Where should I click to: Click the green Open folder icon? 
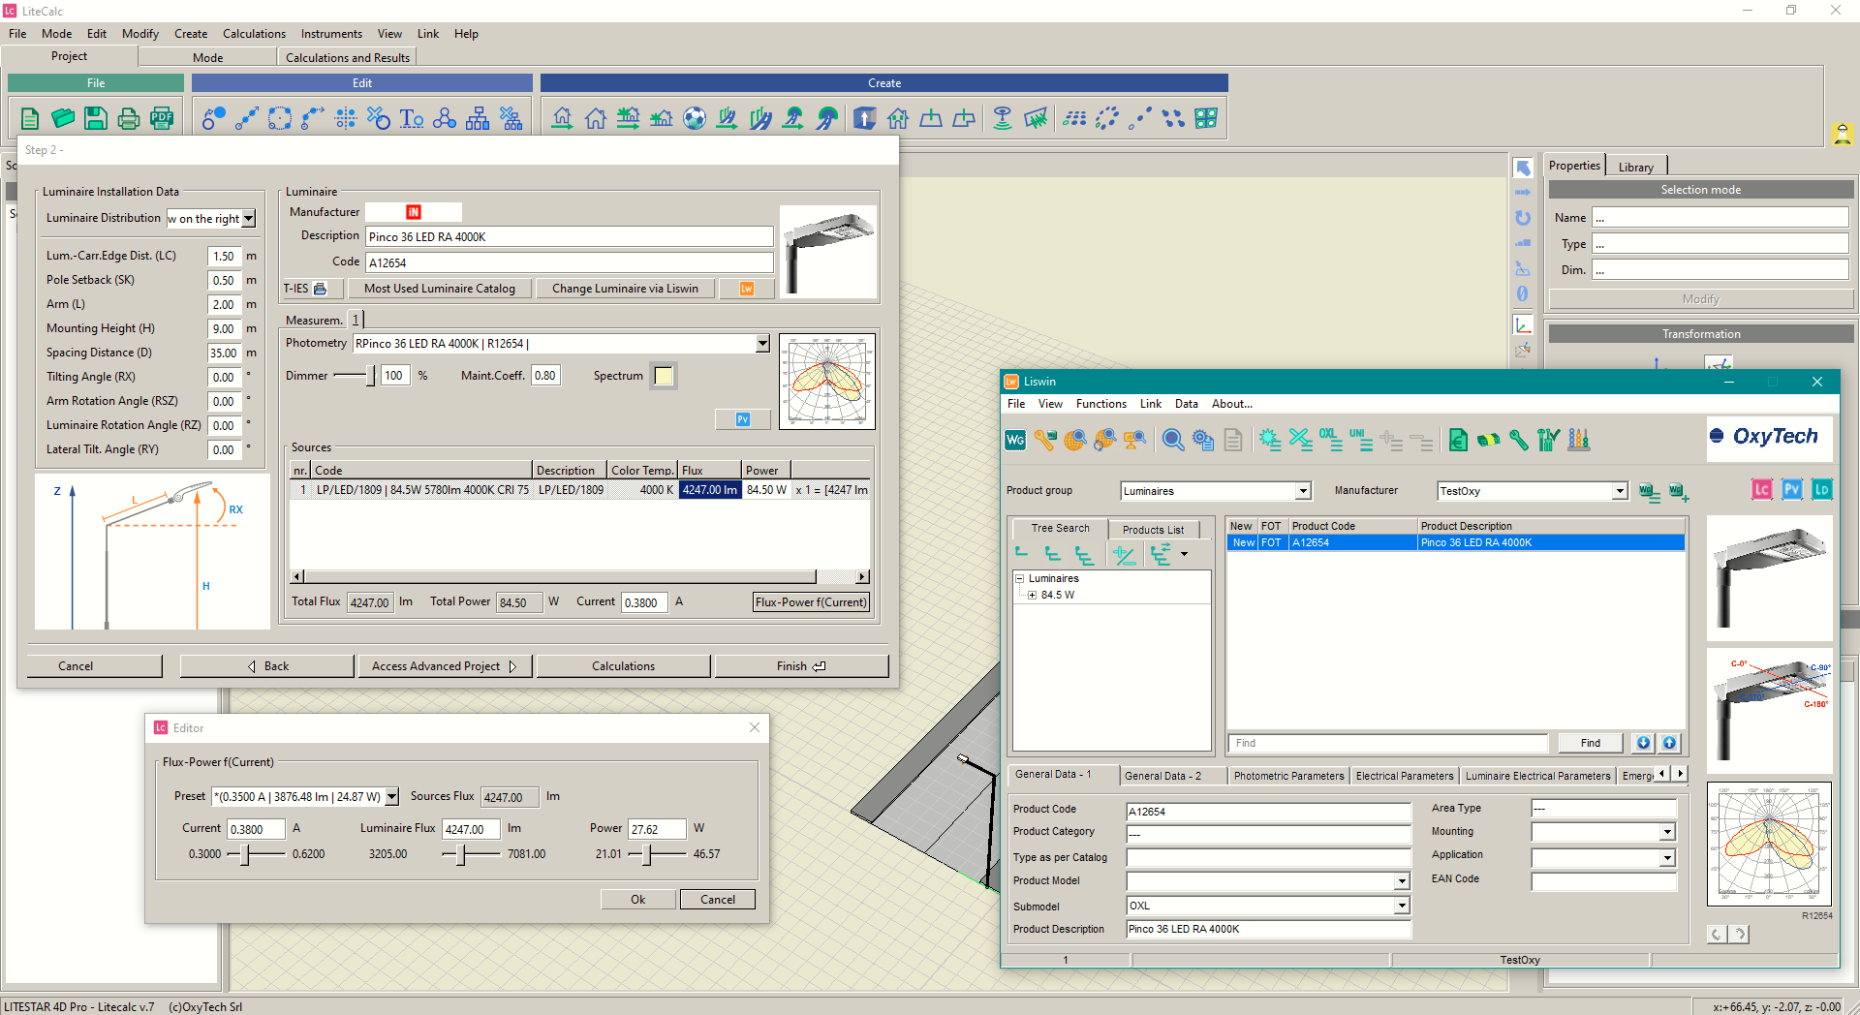(x=63, y=118)
